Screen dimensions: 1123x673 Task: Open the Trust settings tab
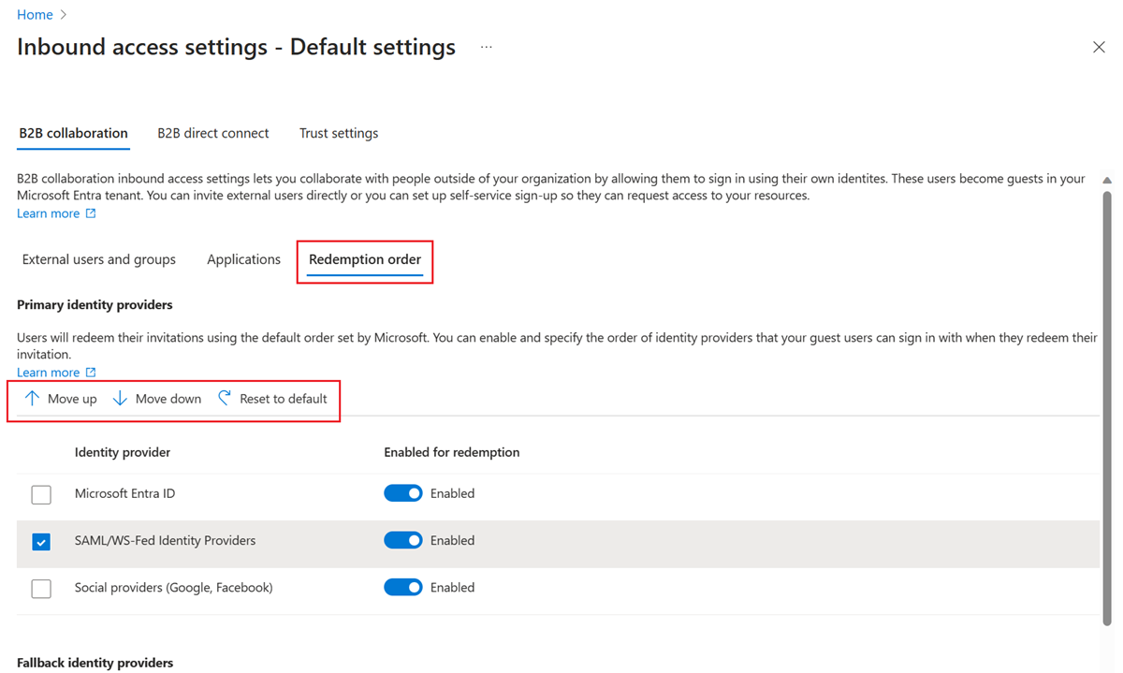tap(339, 133)
